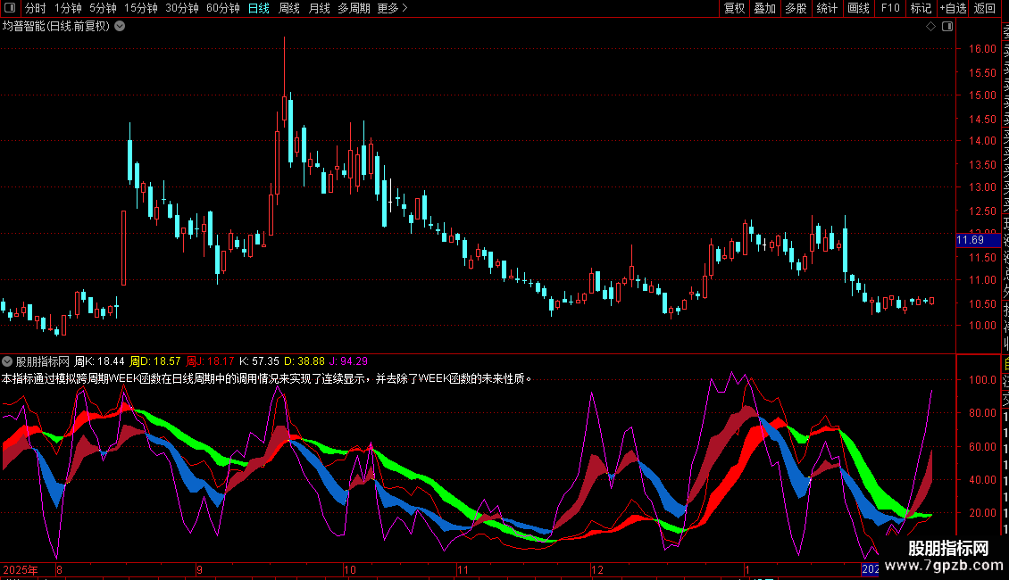Image resolution: width=1009 pixels, height=580 pixels.
Task: Click the 11.69 current price marker
Action: coord(978,240)
